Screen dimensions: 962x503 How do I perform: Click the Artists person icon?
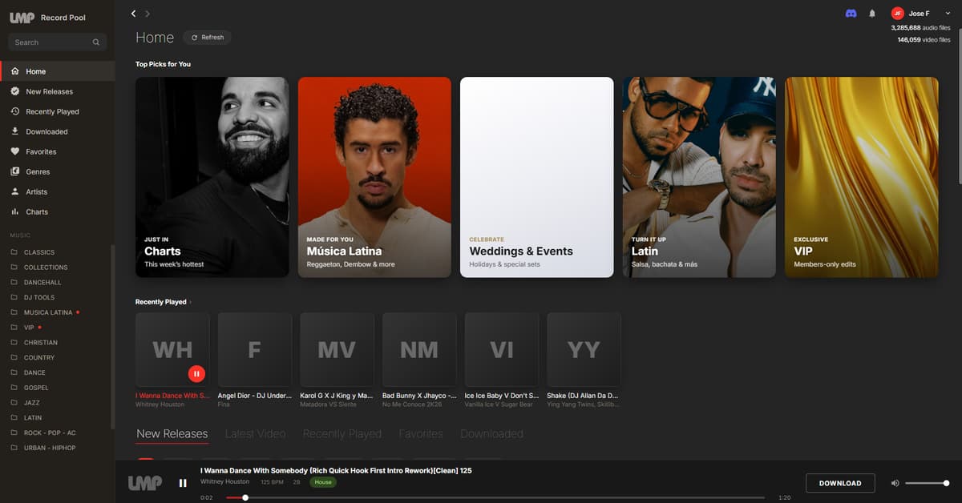tap(15, 191)
